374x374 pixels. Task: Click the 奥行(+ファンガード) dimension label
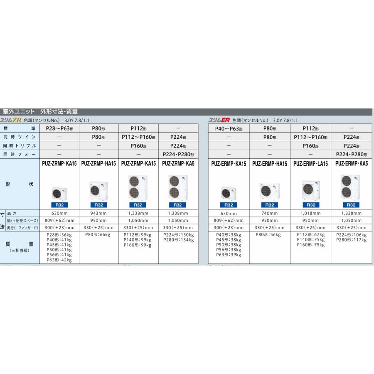tap(22, 228)
